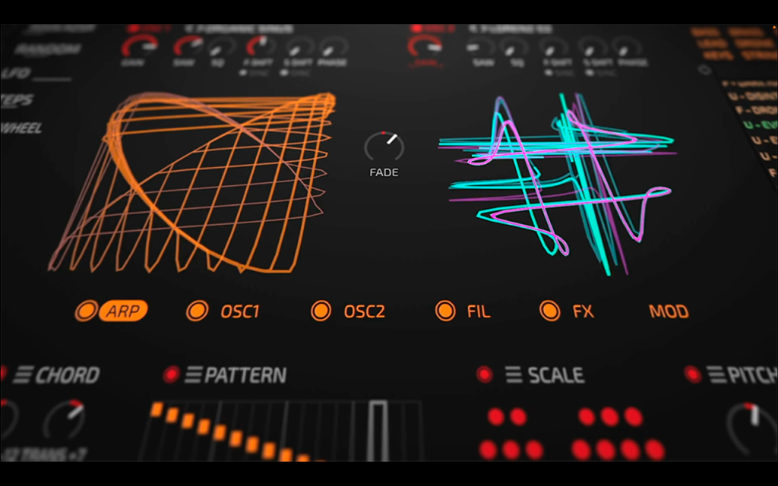778x486 pixels.
Task: Toggle the FX enable circle
Action: pos(550,311)
